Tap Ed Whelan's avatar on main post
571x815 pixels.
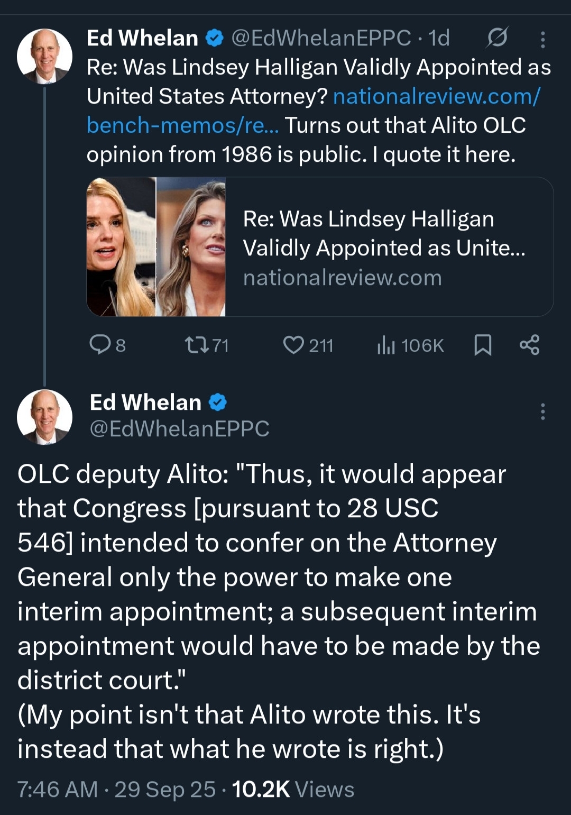(x=44, y=417)
